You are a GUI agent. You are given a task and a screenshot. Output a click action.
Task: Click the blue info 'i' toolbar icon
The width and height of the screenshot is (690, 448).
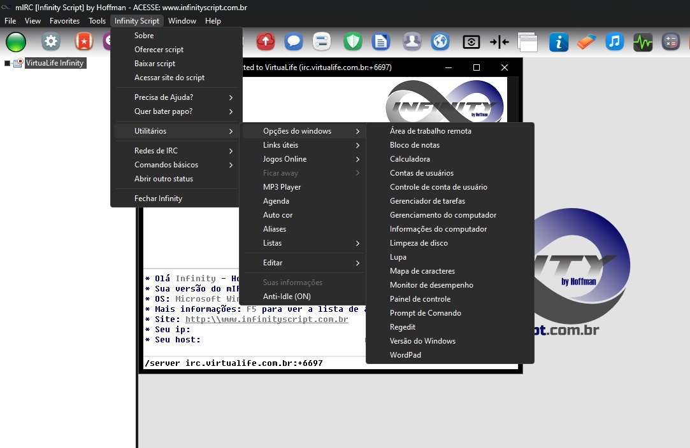coord(559,42)
